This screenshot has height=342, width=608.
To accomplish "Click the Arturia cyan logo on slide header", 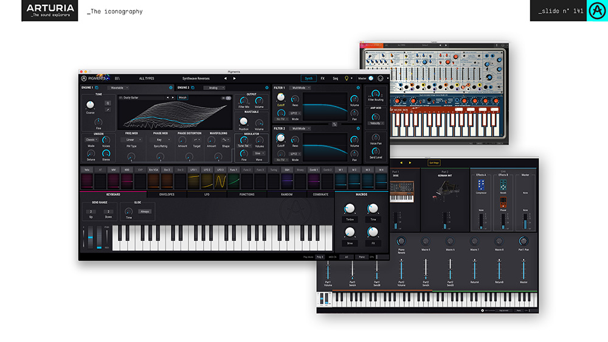I will point(597,10).
